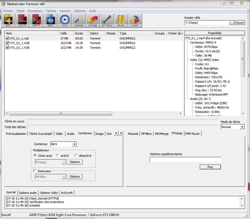Click the START transcoding icon
The height and width of the screenshot is (219, 250).
click(x=135, y=21)
